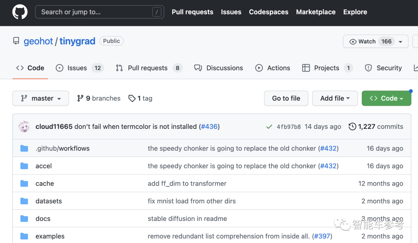
Task: Click the cloud11665 author avatar
Action: pos(25,127)
